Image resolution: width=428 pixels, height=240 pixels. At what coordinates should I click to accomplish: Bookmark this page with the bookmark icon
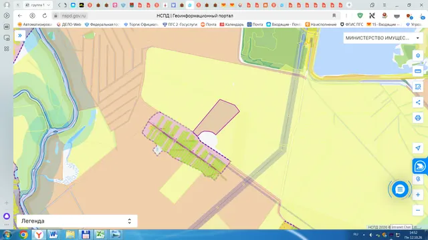click(334, 16)
